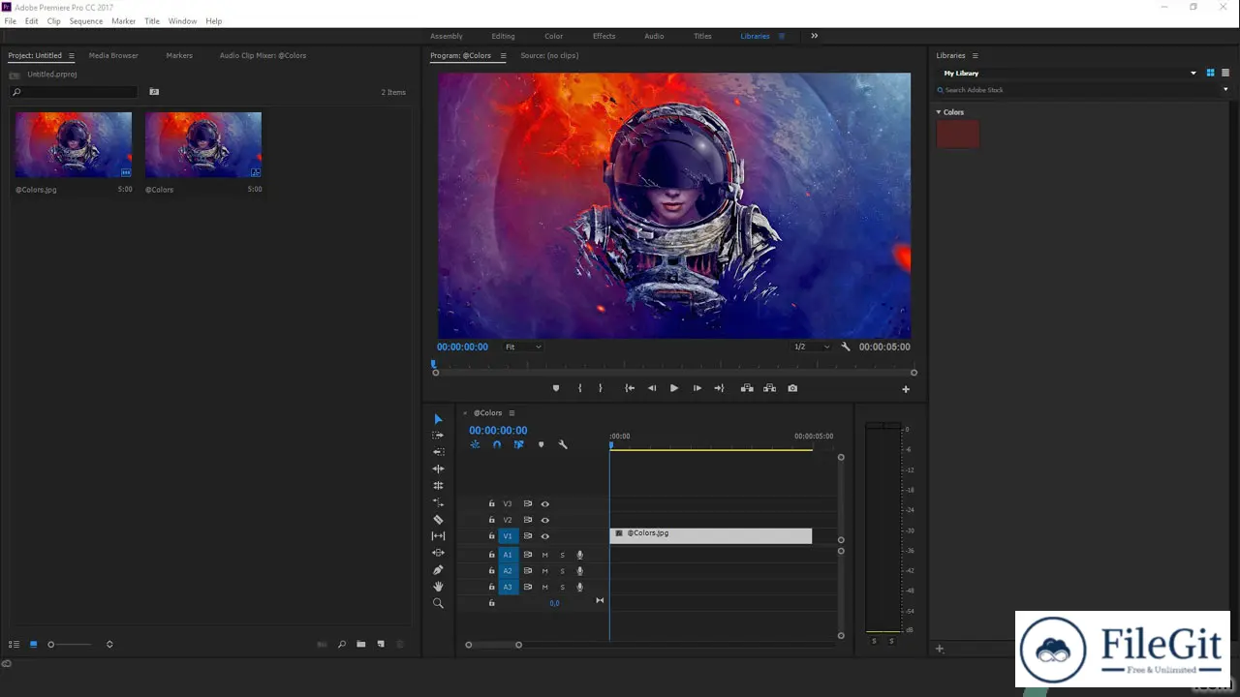
Task: Open timeline display settings wrench
Action: (563, 444)
